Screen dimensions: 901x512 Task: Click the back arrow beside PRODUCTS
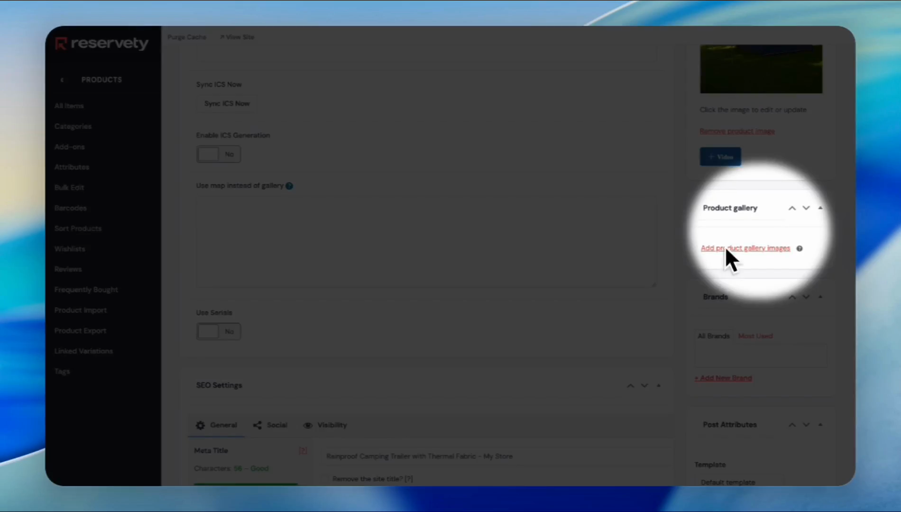pos(62,80)
